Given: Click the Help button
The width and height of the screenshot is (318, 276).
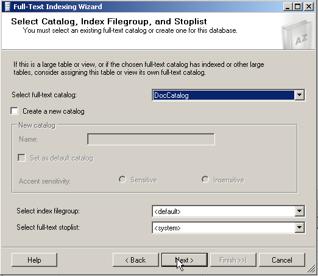Looking at the screenshot, I should [x=34, y=260].
